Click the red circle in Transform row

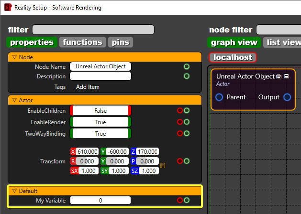(x=180, y=161)
